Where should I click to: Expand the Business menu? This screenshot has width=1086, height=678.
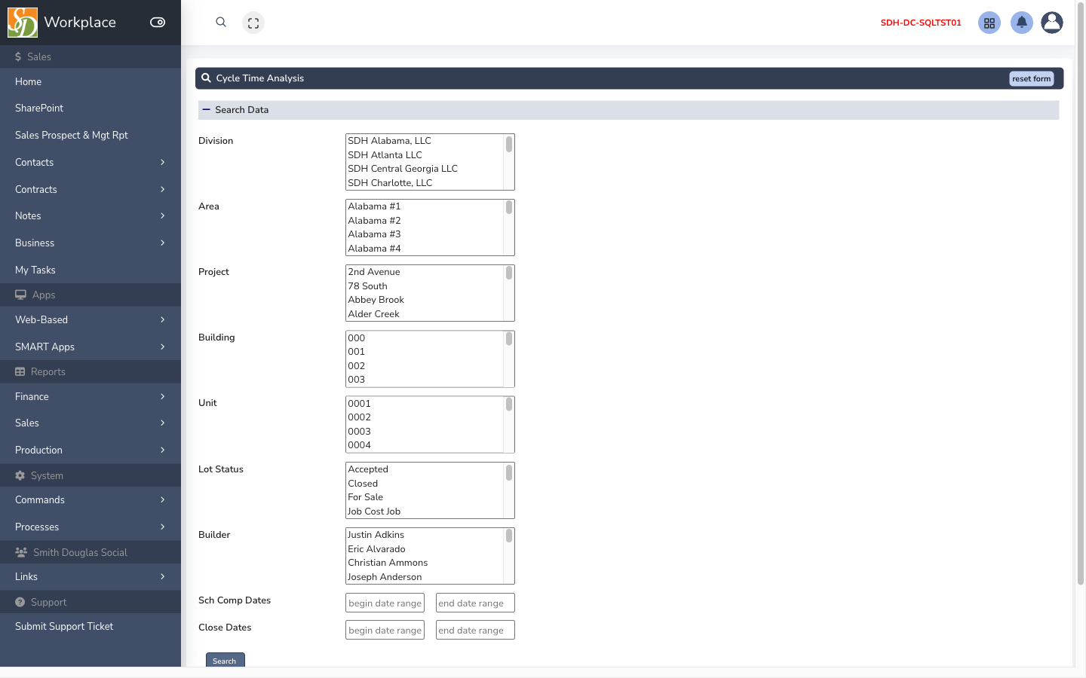coord(90,243)
